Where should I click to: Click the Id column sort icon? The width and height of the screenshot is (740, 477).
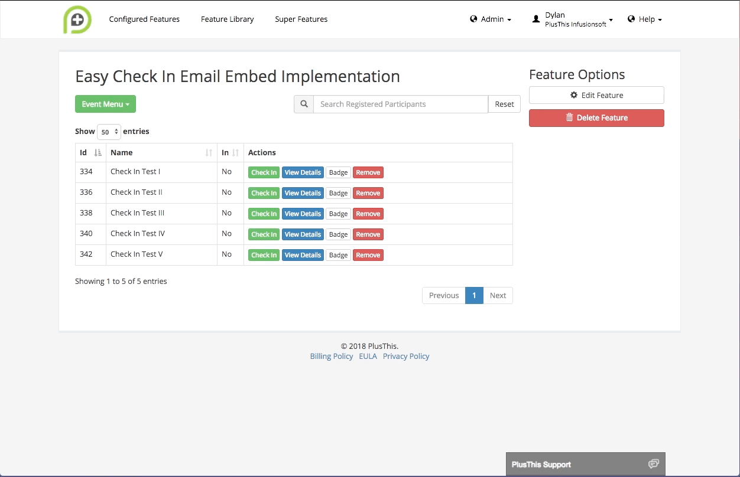pos(98,152)
